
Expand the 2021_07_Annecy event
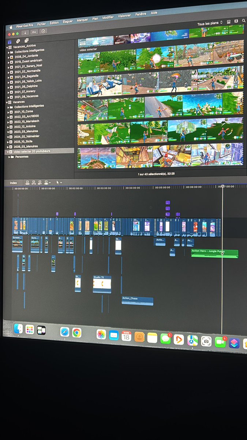tap(8, 92)
